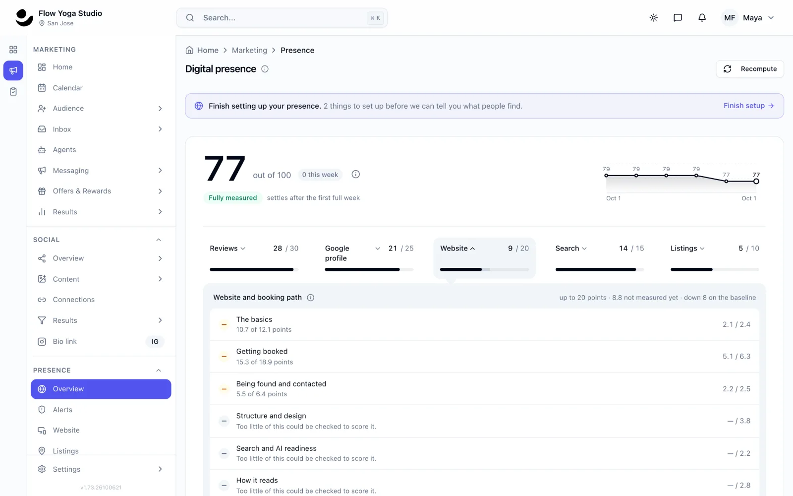This screenshot has width=793, height=496.
Task: Open the Getting booked score row
Action: tap(484, 357)
